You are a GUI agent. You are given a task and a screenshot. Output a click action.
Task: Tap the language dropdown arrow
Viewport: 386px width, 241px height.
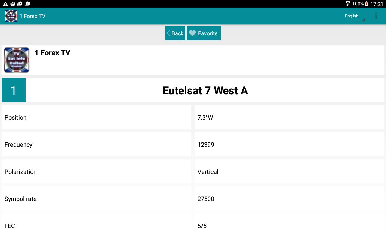(x=364, y=20)
